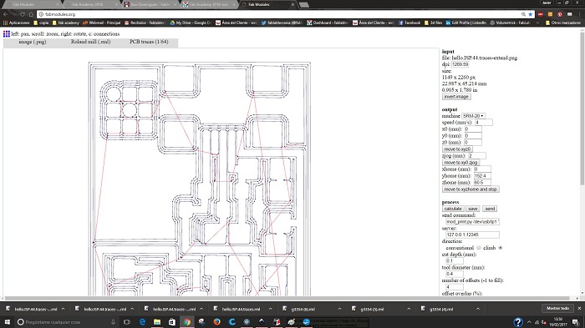Click the move to xy0 zjog button
Viewport: 585px width, 328px height.
[x=460, y=163]
